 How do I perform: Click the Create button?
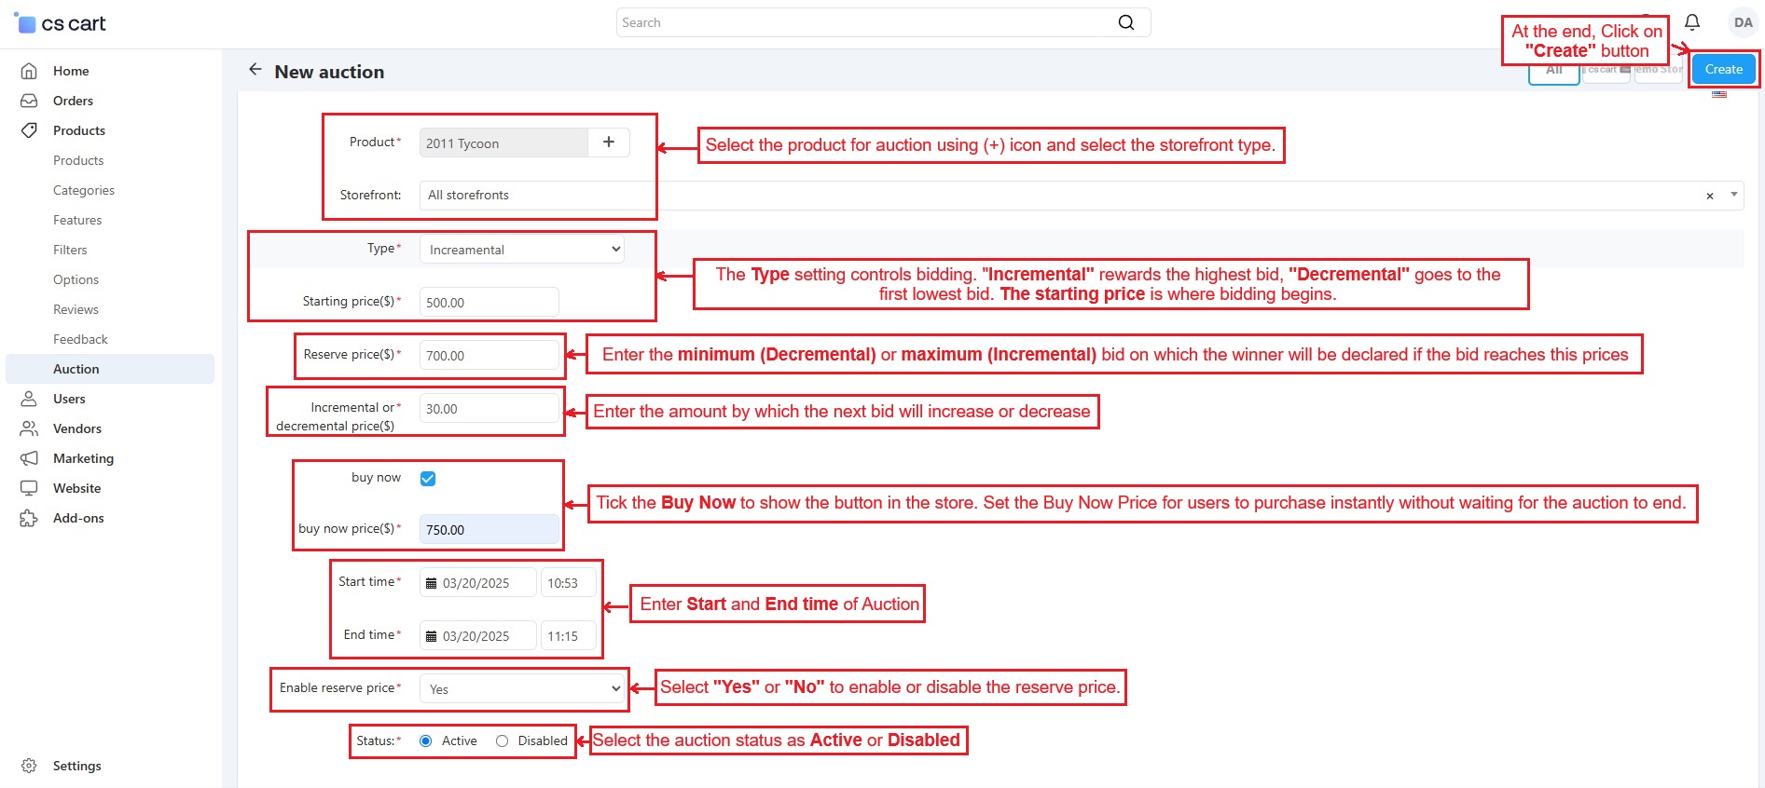point(1723,69)
